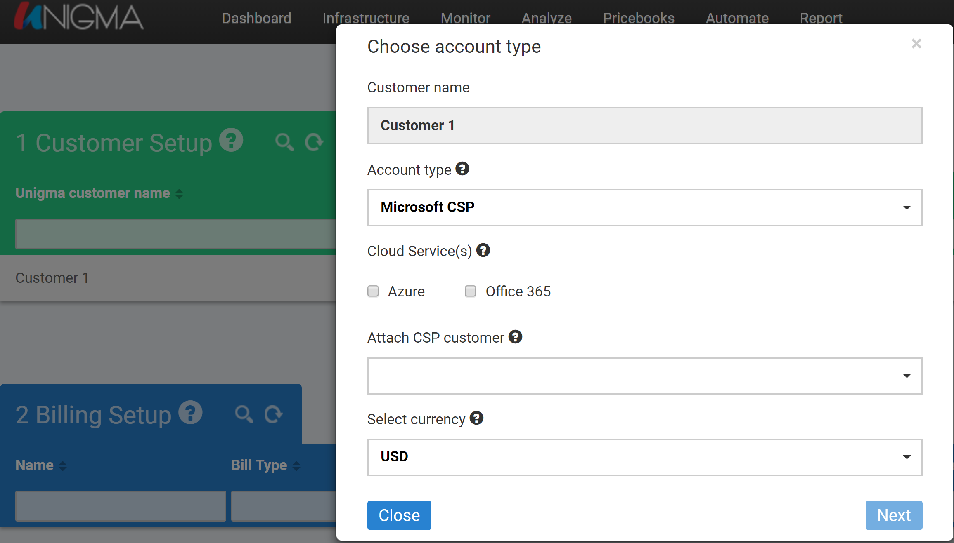Screen dimensions: 954x543
Task: Click the Bill Type filter box
Action: 284,506
